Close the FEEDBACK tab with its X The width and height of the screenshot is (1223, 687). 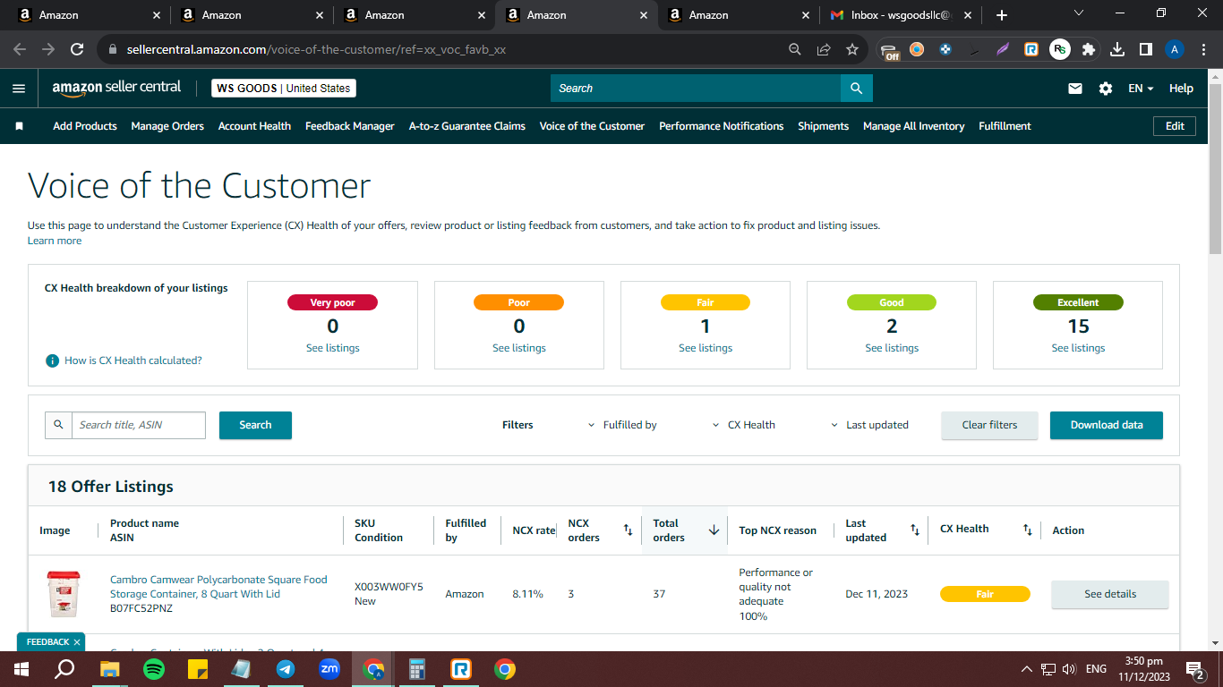pyautogui.click(x=77, y=642)
